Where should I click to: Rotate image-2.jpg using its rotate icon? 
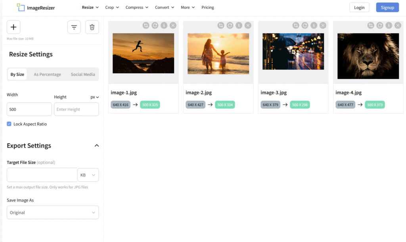click(x=230, y=25)
